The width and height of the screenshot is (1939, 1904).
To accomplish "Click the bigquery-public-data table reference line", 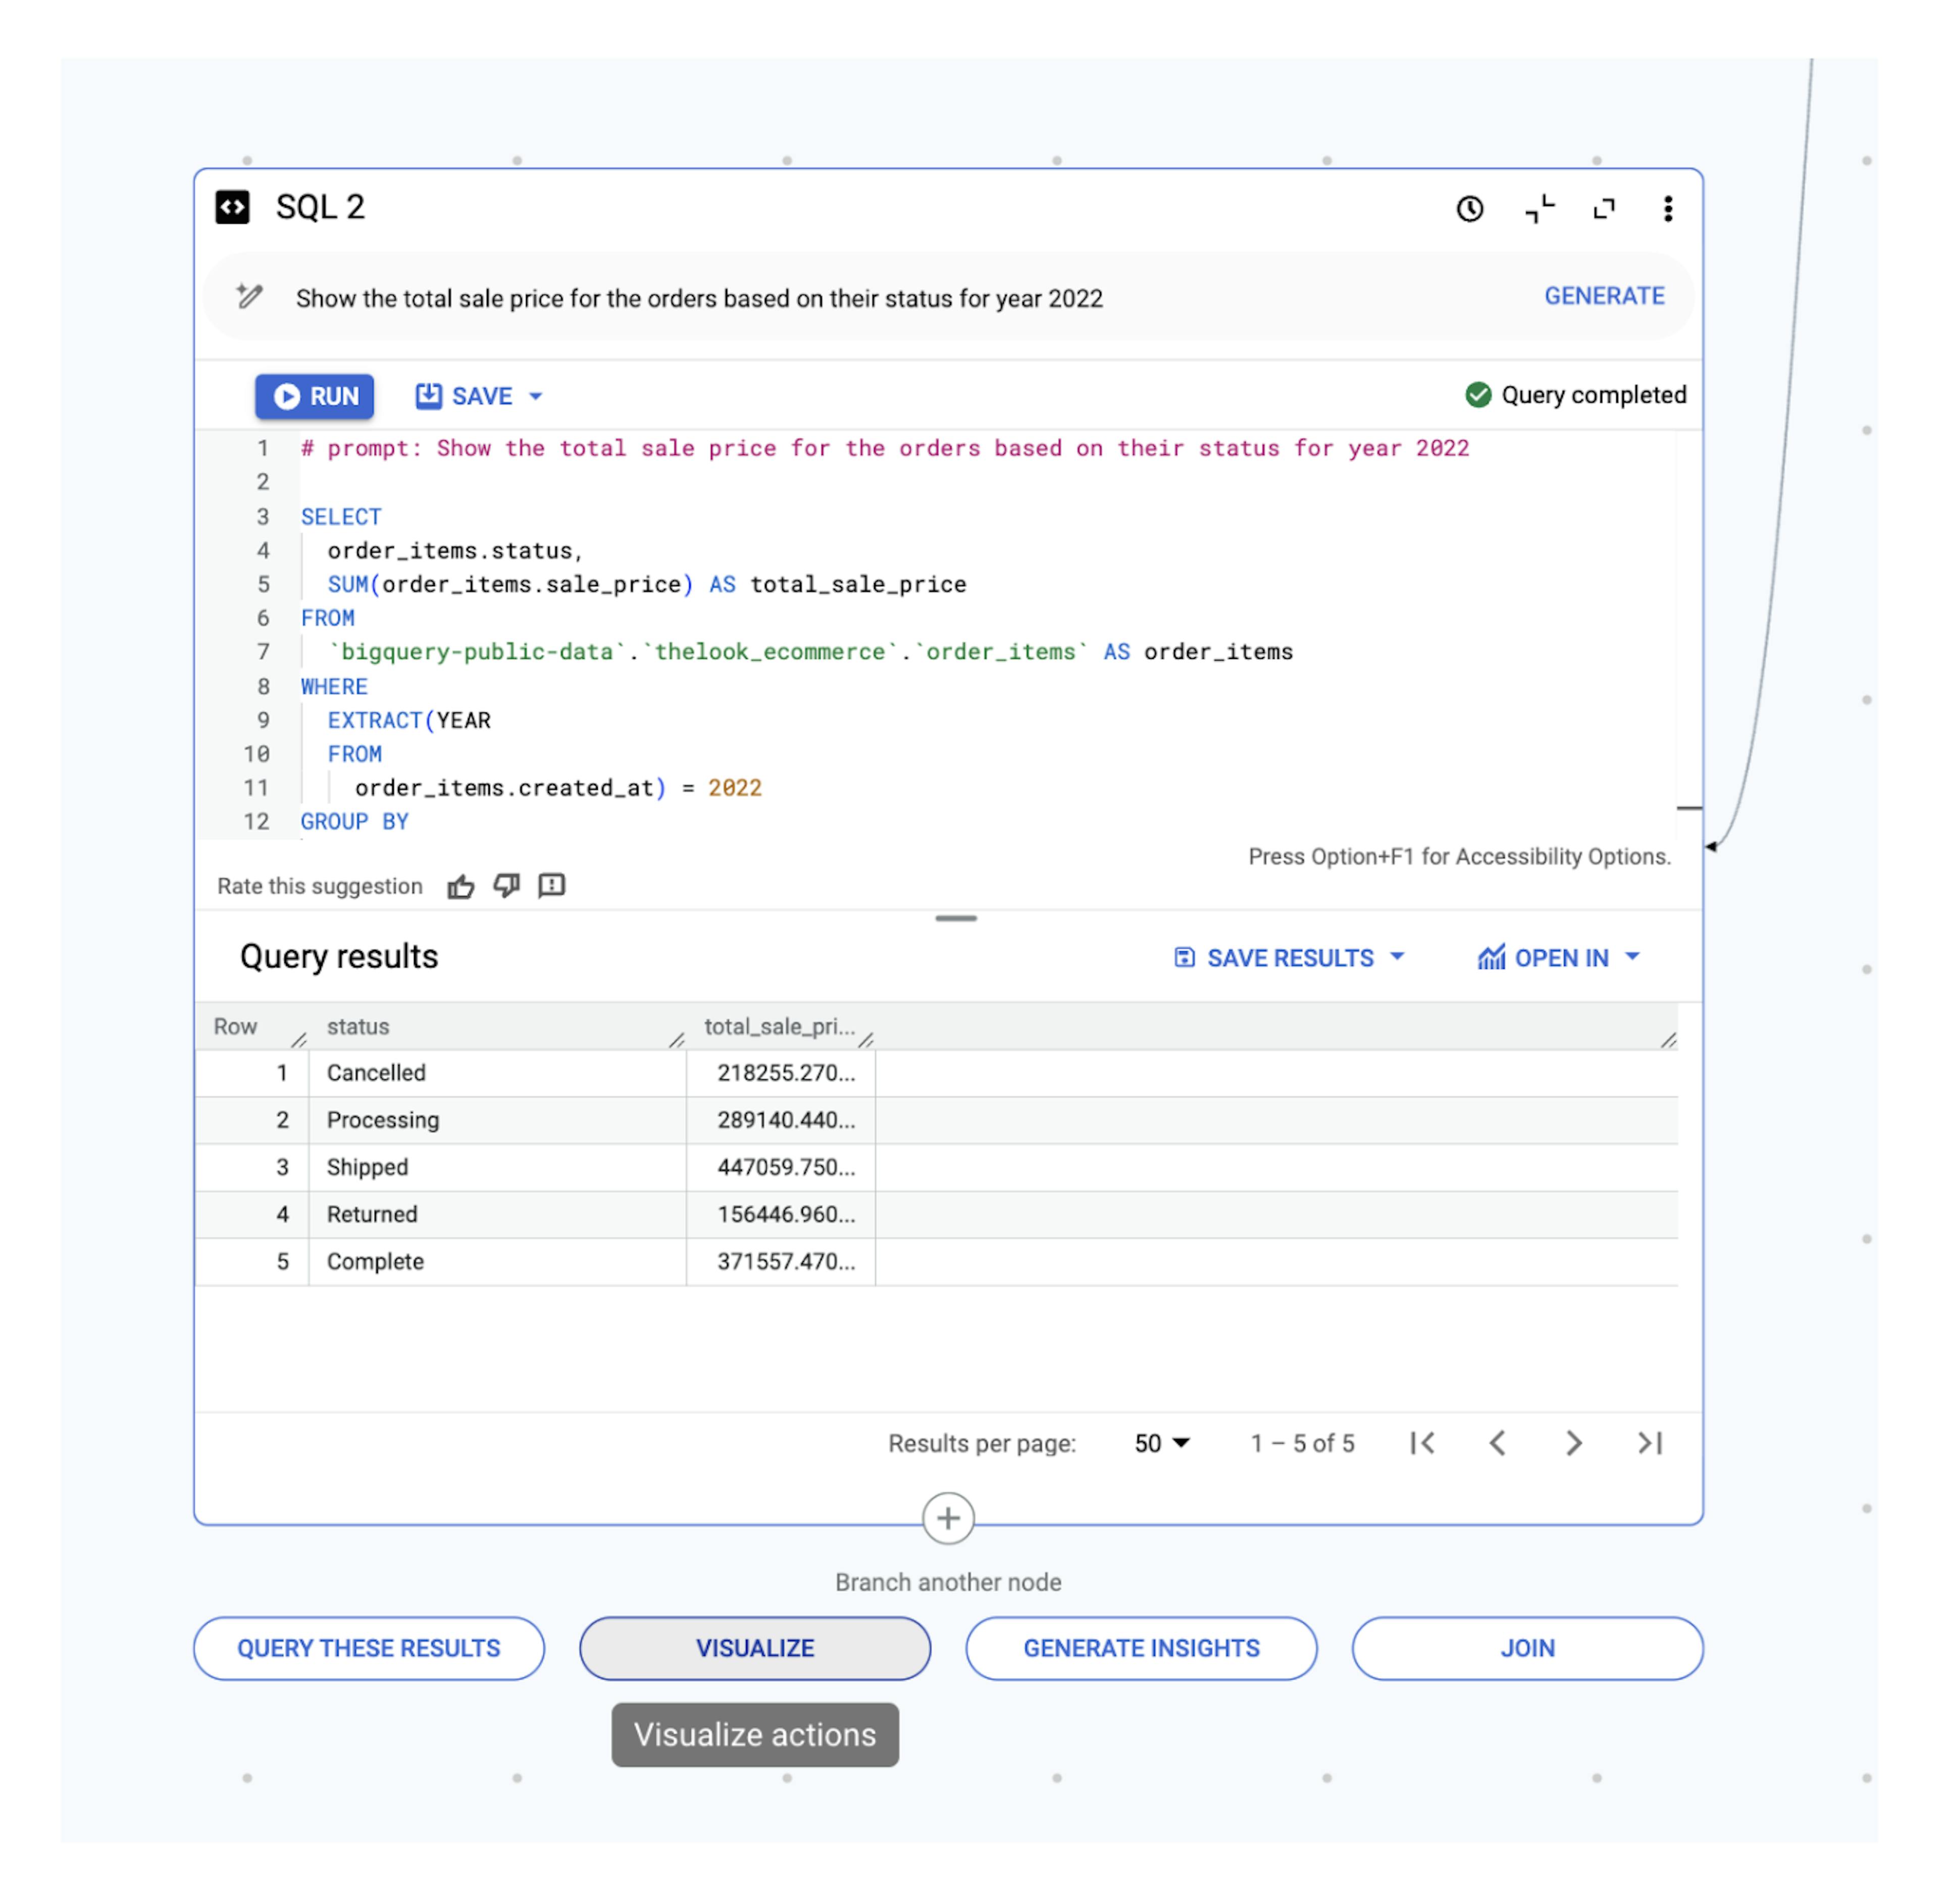I will (x=810, y=652).
